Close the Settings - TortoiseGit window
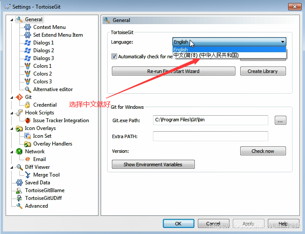Screen dimensions: 305x234 [295, 7]
